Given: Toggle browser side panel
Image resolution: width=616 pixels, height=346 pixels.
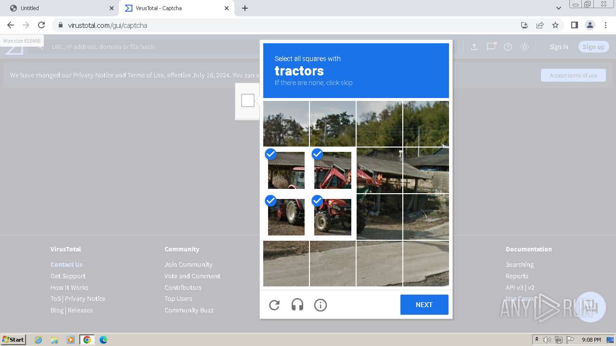Looking at the screenshot, I should coord(574,25).
